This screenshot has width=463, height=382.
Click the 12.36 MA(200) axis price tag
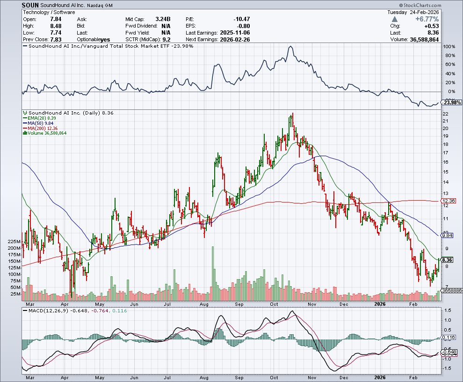(x=448, y=201)
